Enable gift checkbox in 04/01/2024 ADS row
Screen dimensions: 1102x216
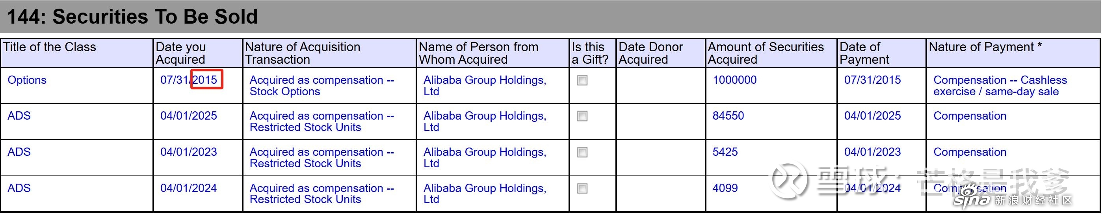(x=582, y=188)
